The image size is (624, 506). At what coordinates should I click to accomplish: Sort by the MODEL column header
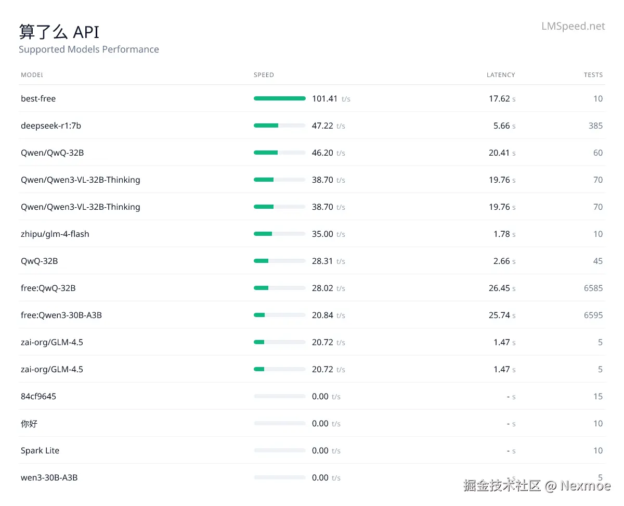pyautogui.click(x=32, y=75)
